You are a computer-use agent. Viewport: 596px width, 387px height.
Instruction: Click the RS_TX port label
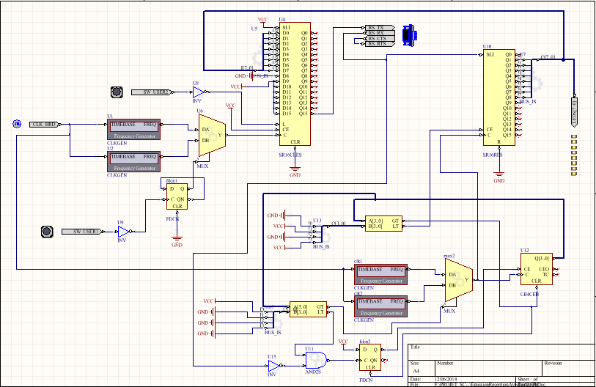(x=378, y=26)
